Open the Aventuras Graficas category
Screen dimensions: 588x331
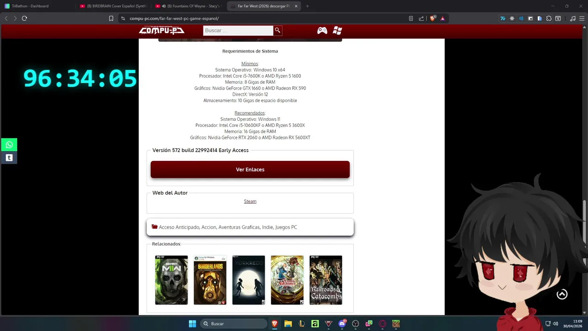pos(239,227)
